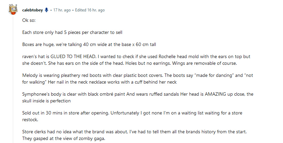283x143 pixels.
Task: Click the blue microphone icon beside the username
Action: [46, 10]
